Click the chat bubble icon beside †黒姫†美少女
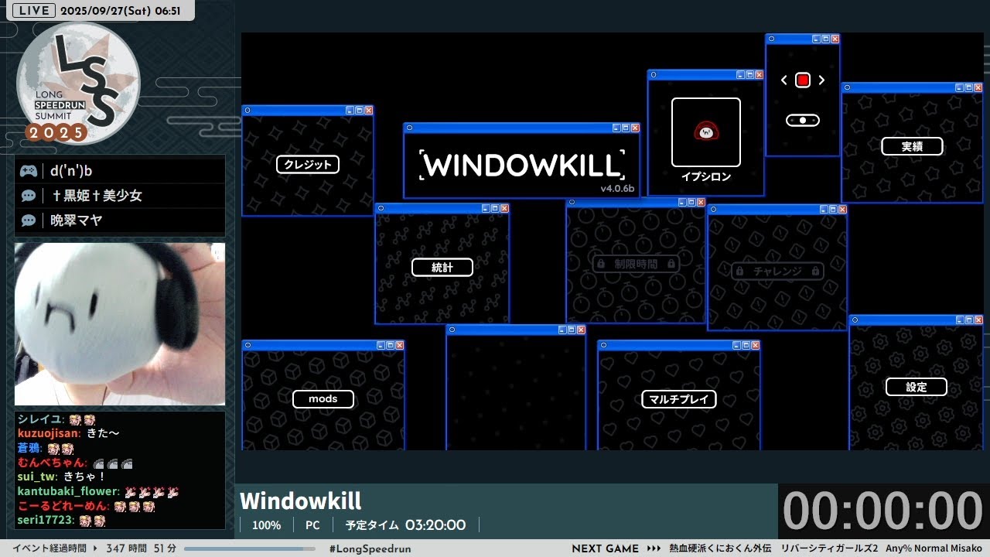The height and width of the screenshot is (557, 990). 29,196
